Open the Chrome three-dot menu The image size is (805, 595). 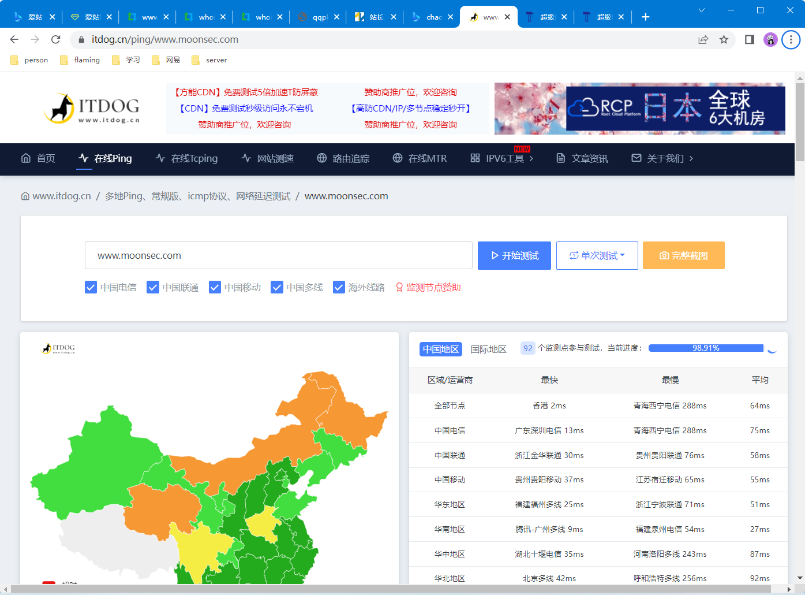point(791,39)
